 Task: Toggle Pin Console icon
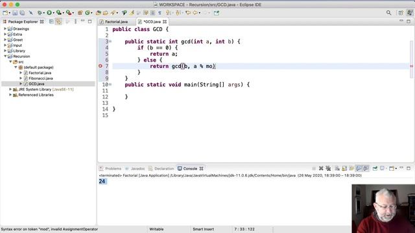(375, 168)
